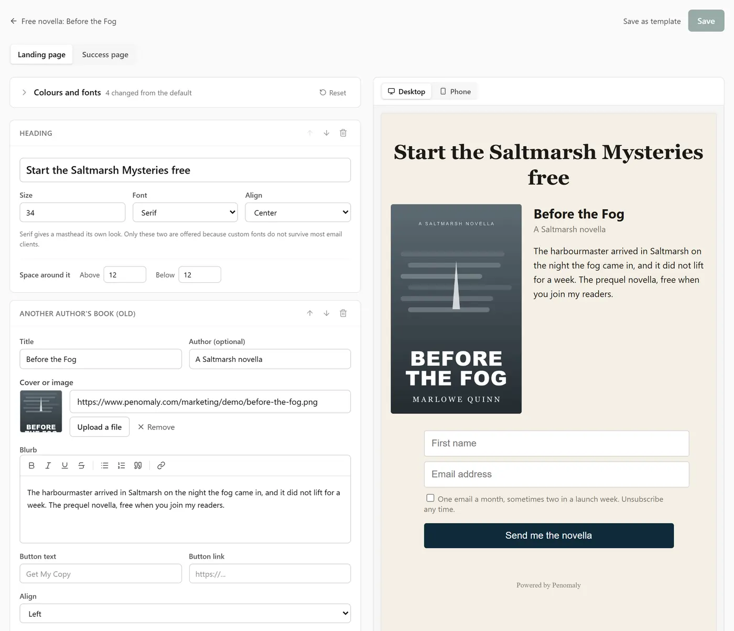Expand the Colours and fonts section
Viewport: 734px width, 631px height.
pos(24,92)
